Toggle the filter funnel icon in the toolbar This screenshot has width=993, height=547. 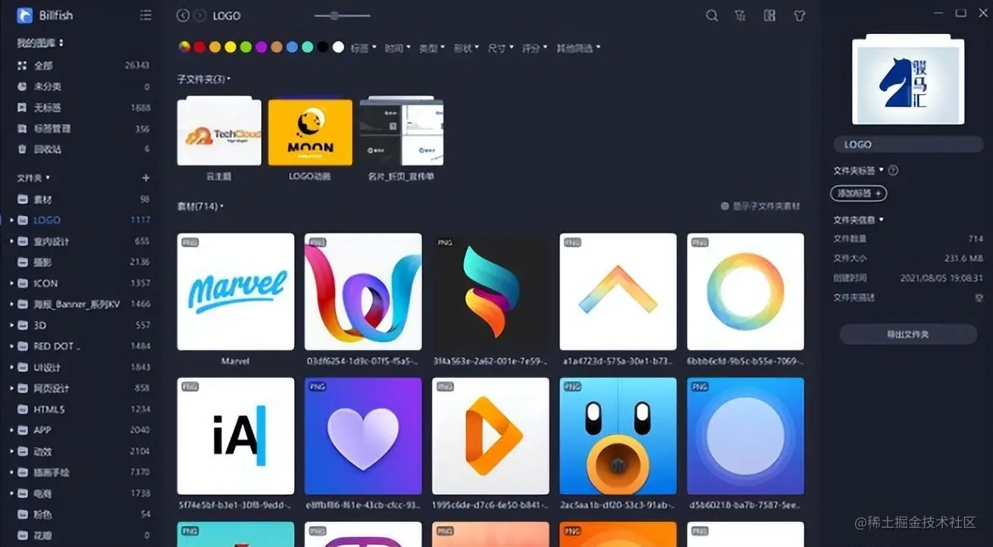click(x=741, y=16)
